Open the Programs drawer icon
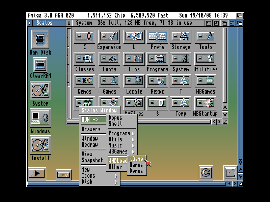 tap(157, 59)
